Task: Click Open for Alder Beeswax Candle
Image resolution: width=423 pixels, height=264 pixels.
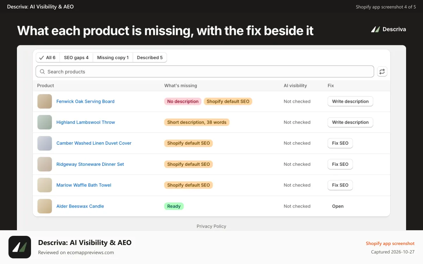Action: [338, 206]
